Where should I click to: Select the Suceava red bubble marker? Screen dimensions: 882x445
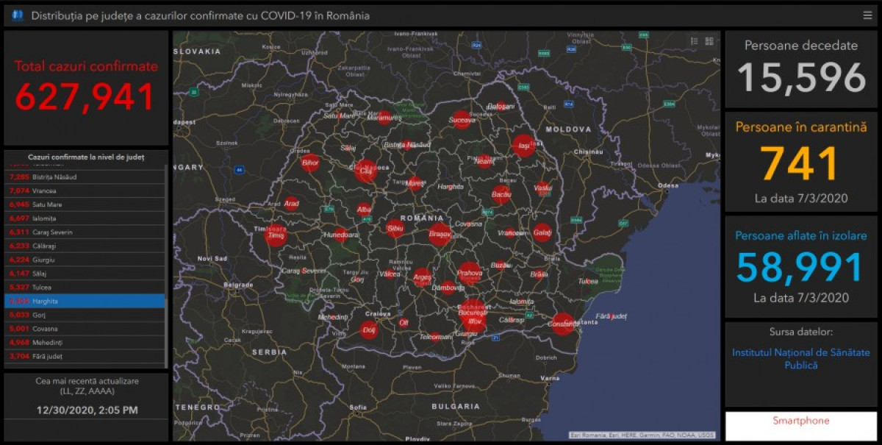(462, 119)
